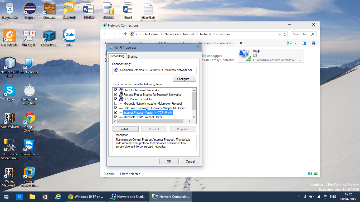Click Help icon in Network Connections
Screen dimensions: 360x202
[314, 43]
